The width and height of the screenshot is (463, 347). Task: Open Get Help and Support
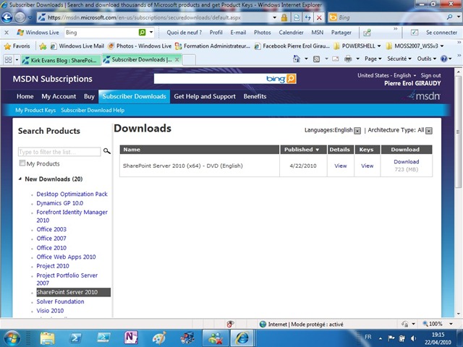(x=205, y=96)
